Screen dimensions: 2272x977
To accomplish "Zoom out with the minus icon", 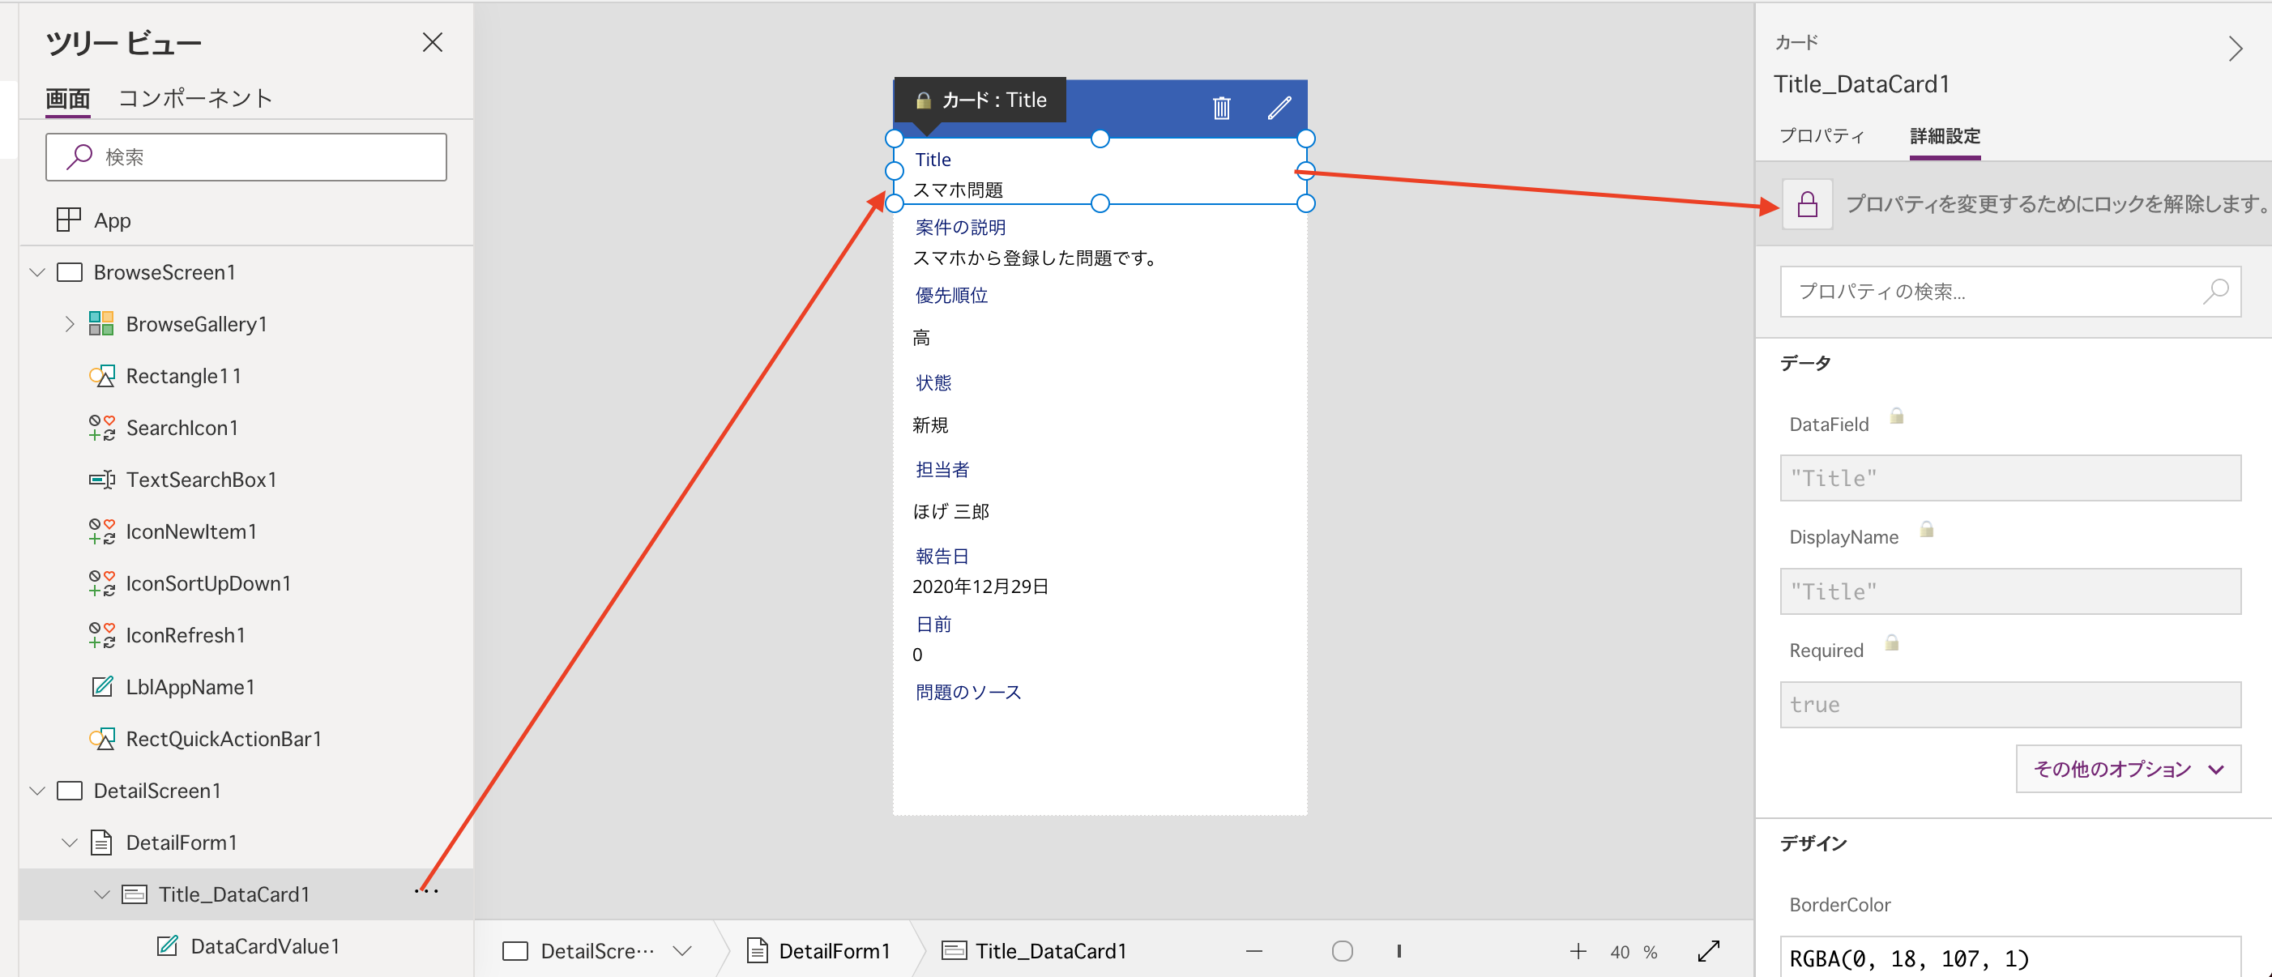I will tap(1253, 951).
